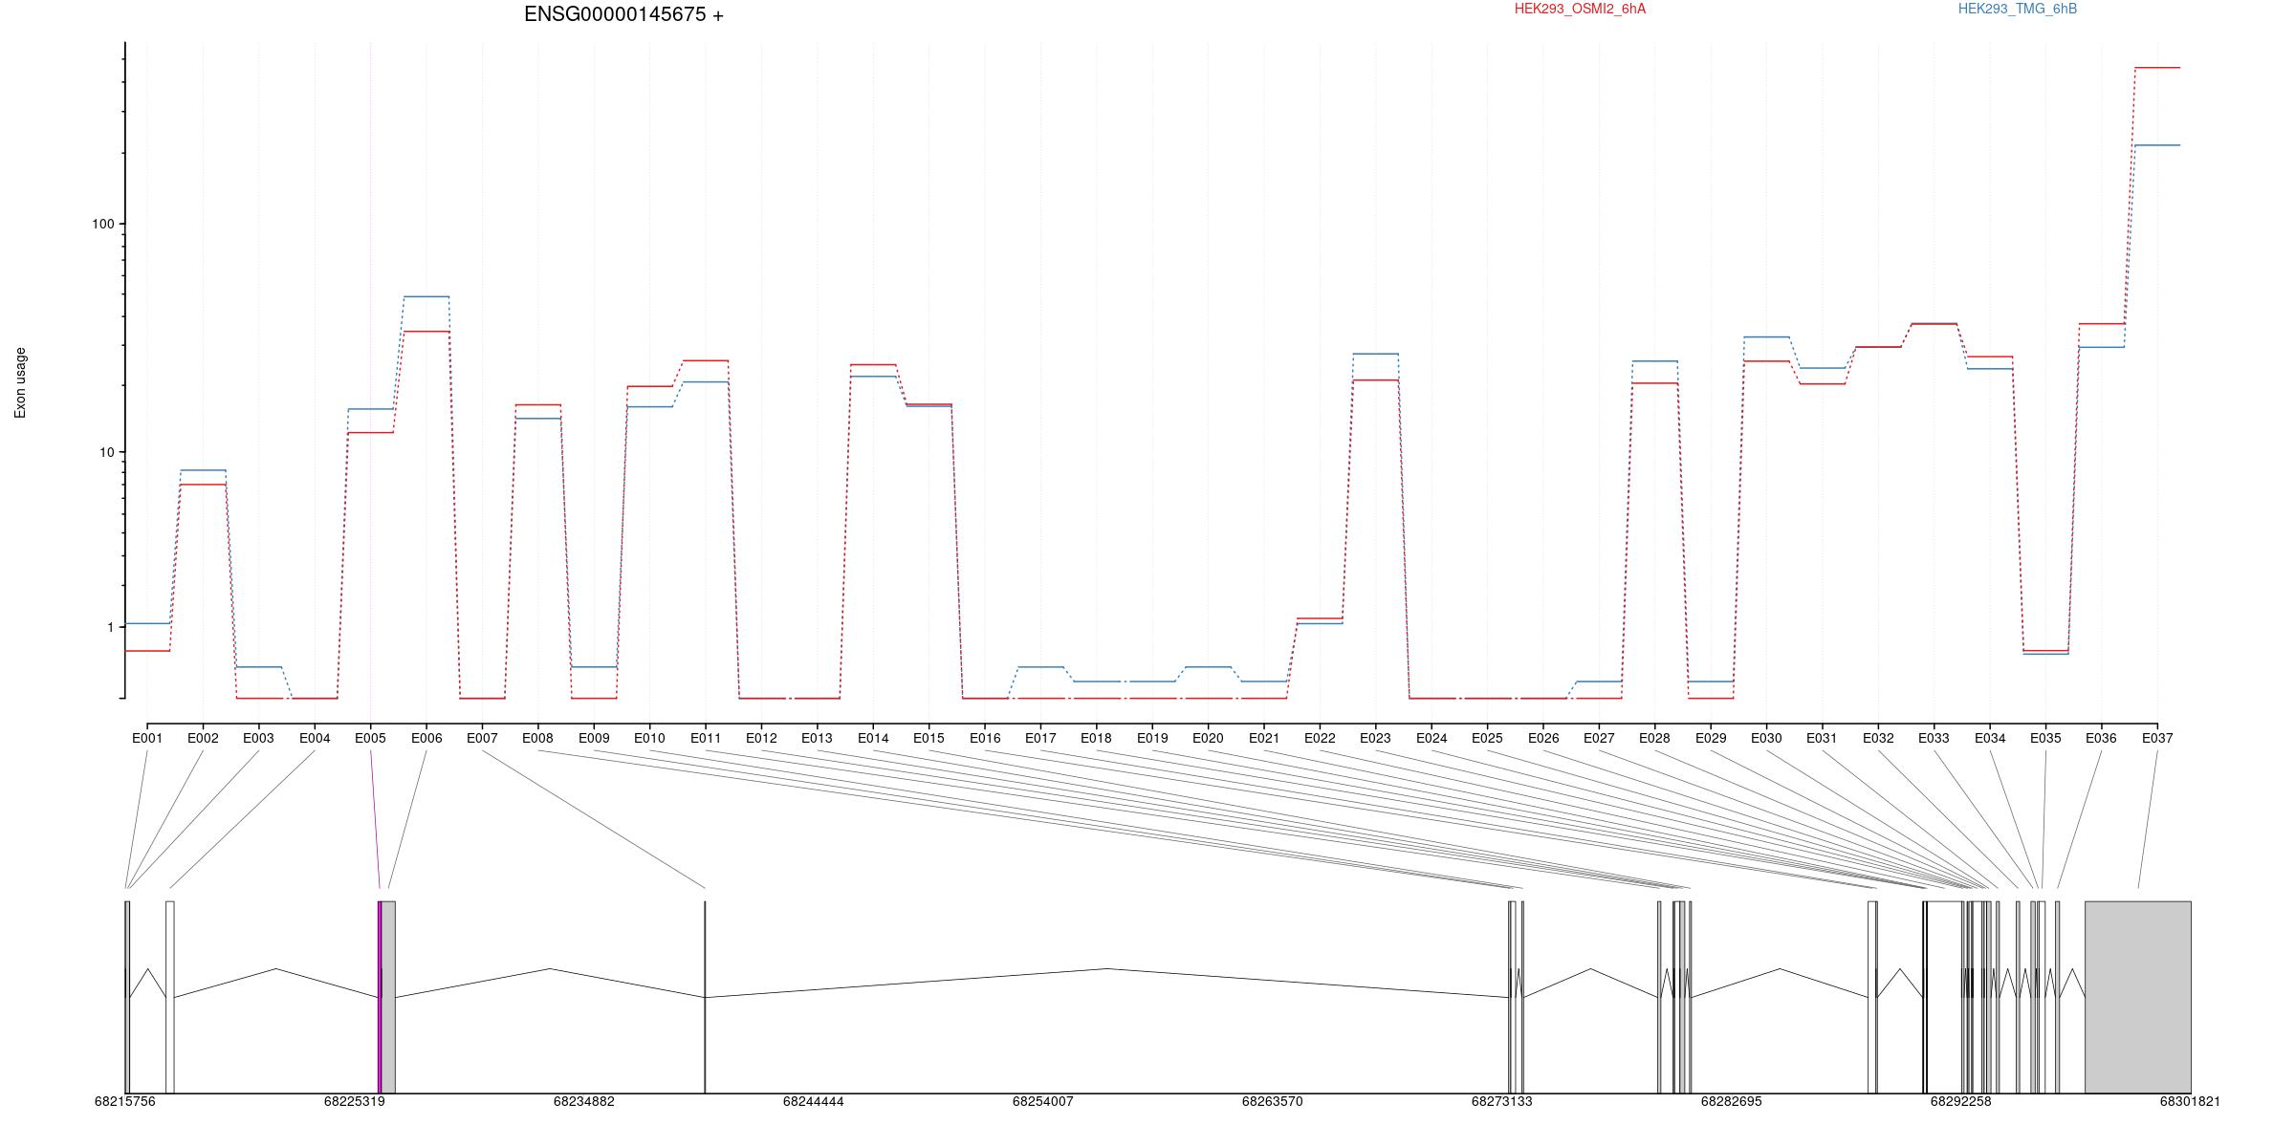Image resolution: width=2295 pixels, height=1147 pixels.
Task: Click the y-axis tick label 1
Action: 110,628
